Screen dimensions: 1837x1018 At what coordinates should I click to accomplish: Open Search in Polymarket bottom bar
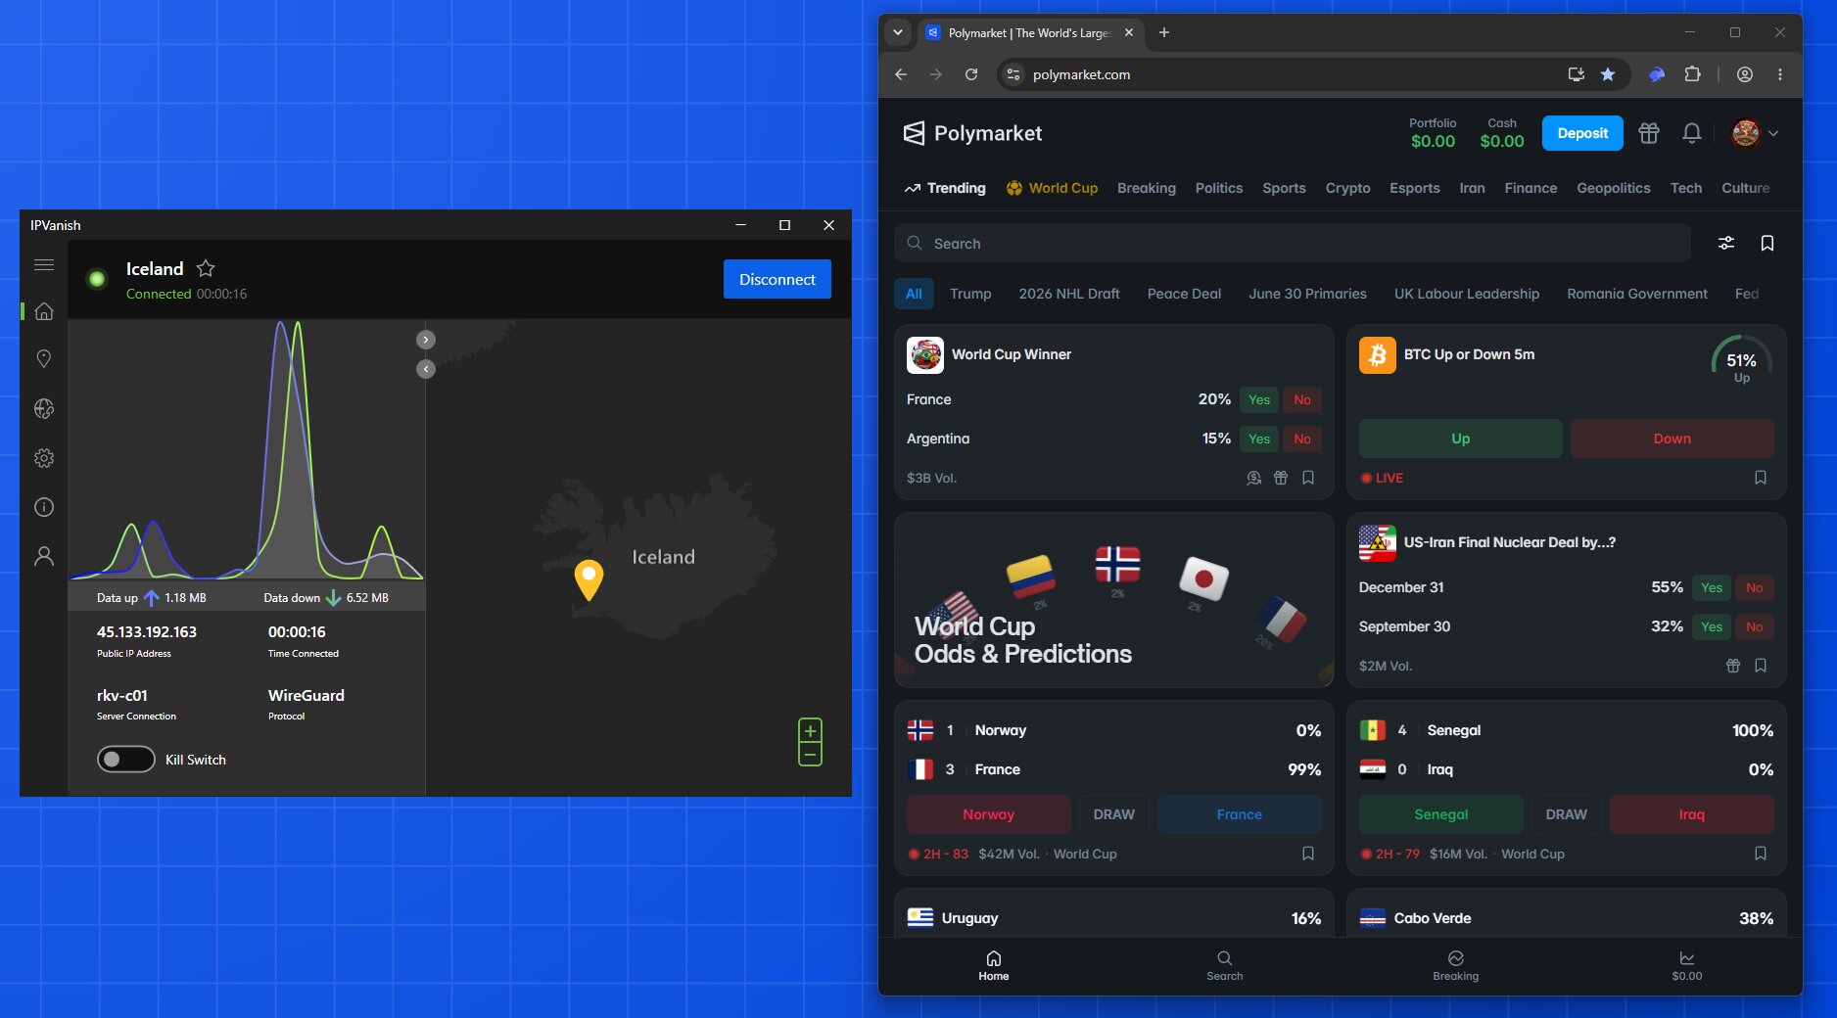click(1225, 965)
